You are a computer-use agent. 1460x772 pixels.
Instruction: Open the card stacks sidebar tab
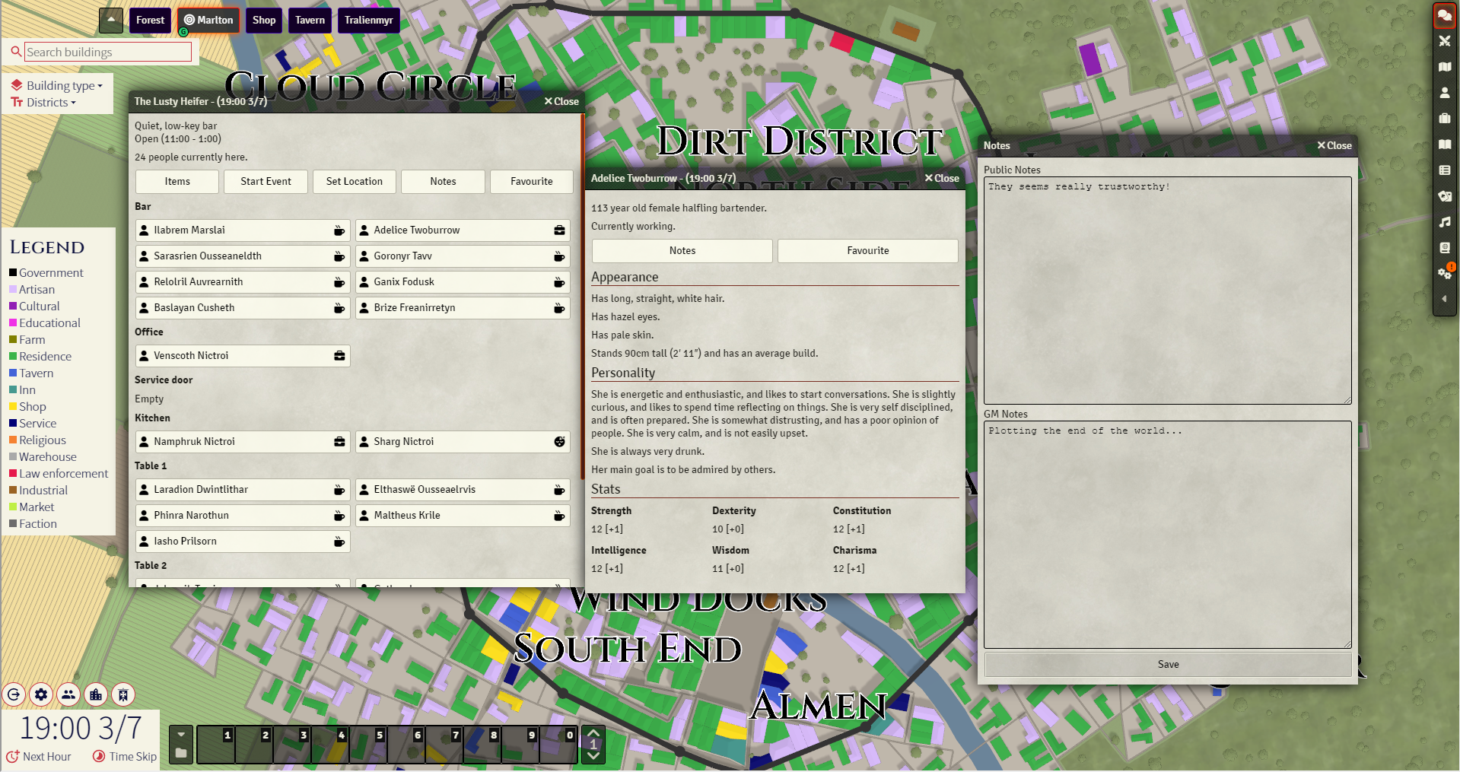tap(1444, 196)
